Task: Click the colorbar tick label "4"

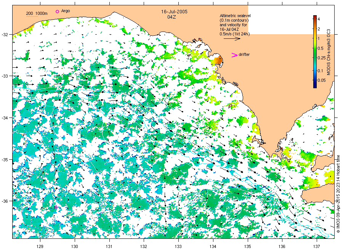Action: pos(319,19)
